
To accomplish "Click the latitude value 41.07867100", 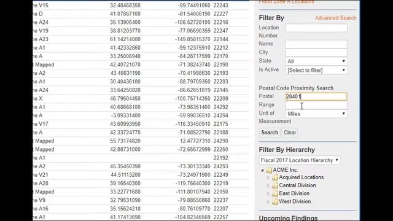I will coord(125,14).
